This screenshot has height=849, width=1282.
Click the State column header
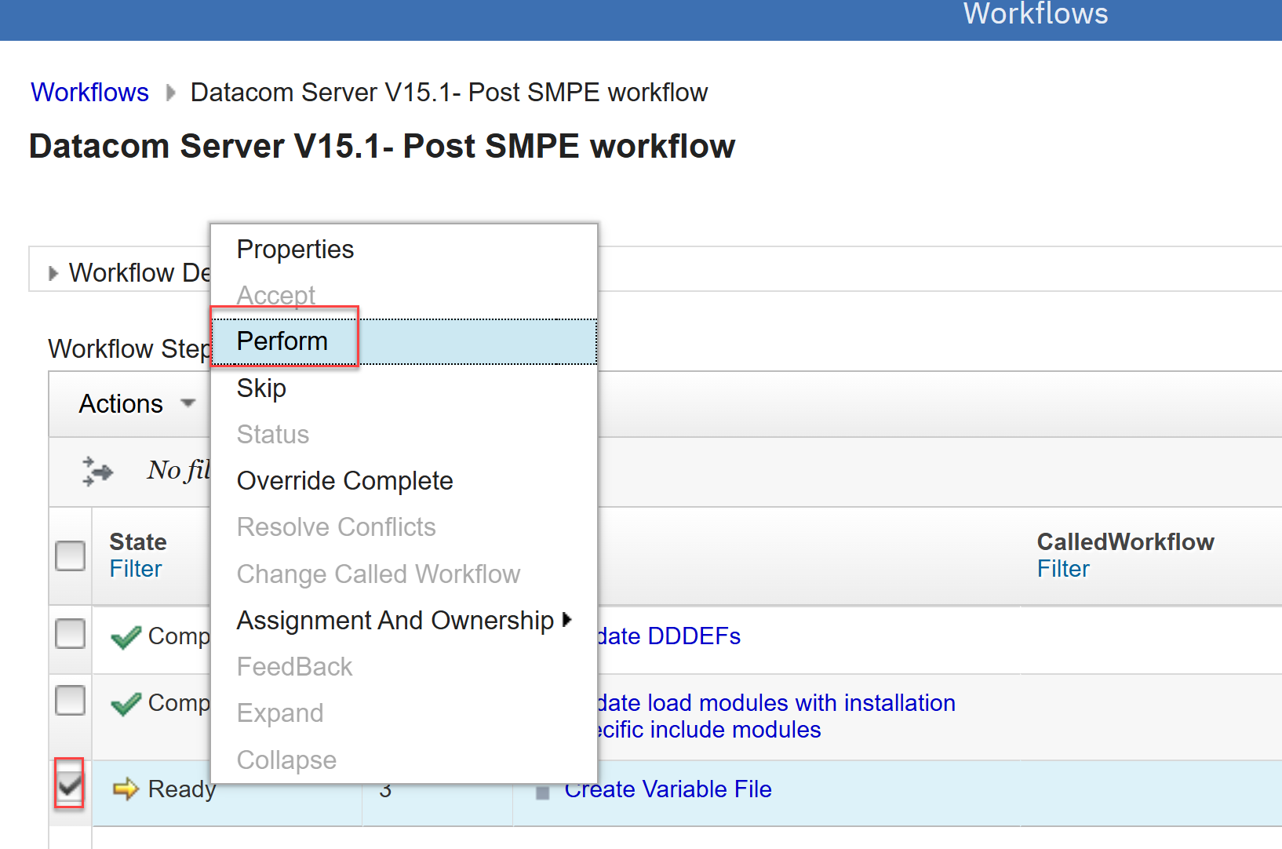point(138,542)
